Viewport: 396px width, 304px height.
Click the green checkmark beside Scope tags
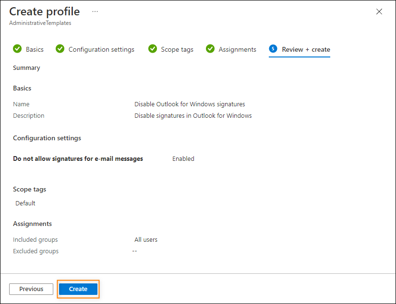coord(153,49)
